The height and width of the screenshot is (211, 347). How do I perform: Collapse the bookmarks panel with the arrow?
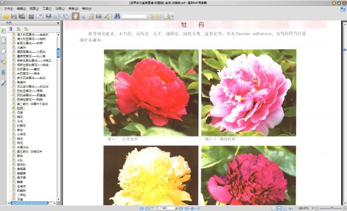(58, 23)
